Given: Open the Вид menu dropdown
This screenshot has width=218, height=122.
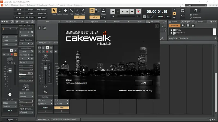Looking at the screenshot, I should (x=49, y=22).
